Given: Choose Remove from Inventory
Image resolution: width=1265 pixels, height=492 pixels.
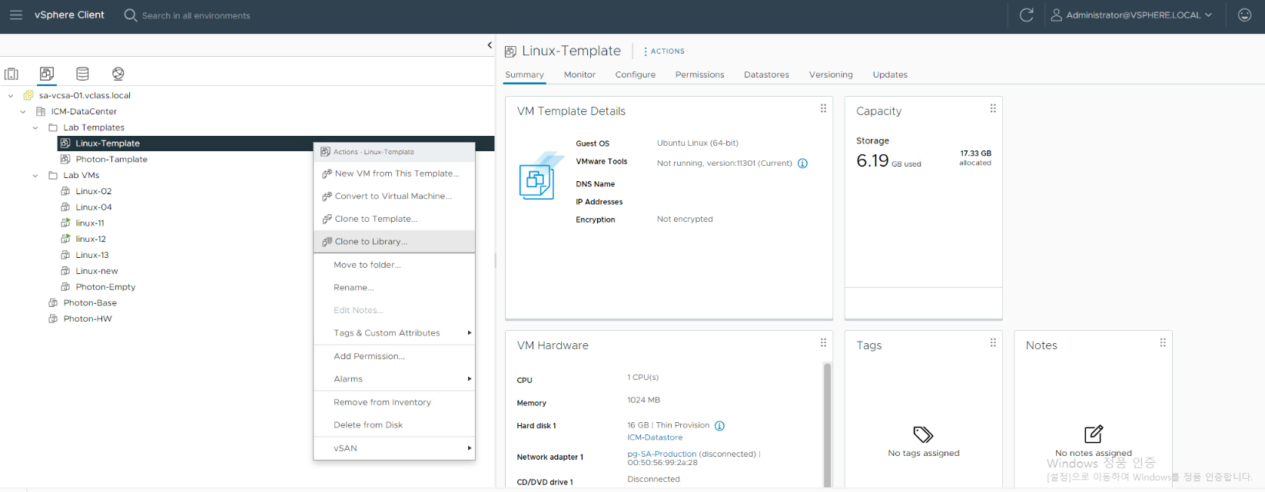Looking at the screenshot, I should coord(394,402).
